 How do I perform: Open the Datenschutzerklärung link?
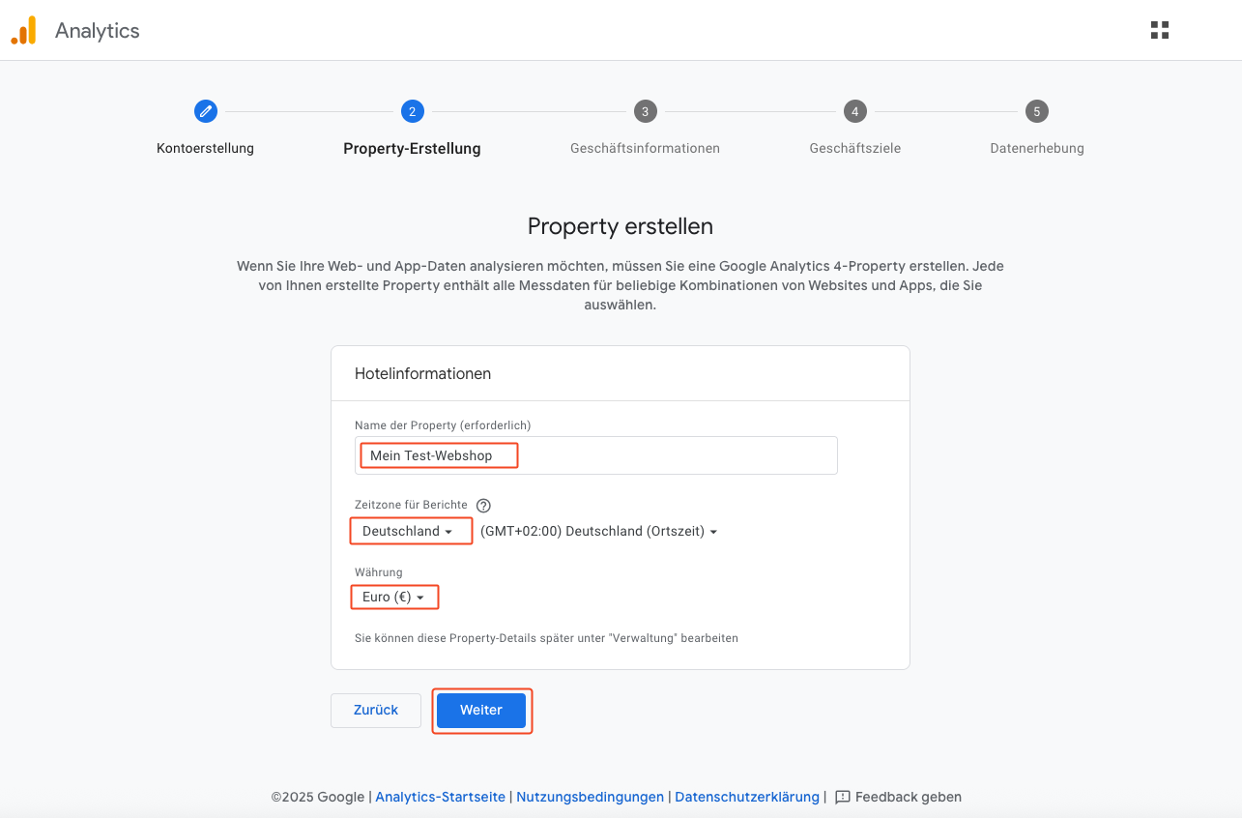747,797
